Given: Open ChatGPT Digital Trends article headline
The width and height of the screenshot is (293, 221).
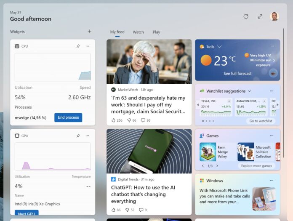Looking at the screenshot, I should click(143, 194).
